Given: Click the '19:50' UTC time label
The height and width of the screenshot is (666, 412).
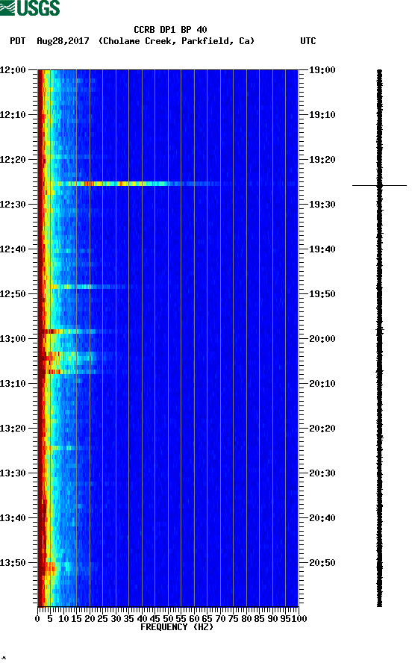Looking at the screenshot, I should [x=322, y=294].
